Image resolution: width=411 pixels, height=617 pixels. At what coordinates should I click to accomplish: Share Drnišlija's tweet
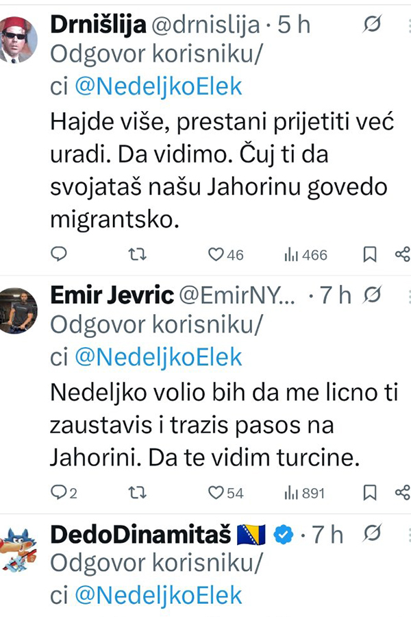(x=403, y=254)
